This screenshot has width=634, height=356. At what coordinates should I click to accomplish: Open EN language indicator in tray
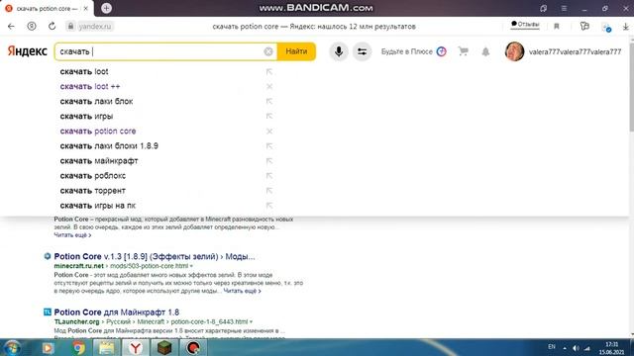(x=552, y=347)
